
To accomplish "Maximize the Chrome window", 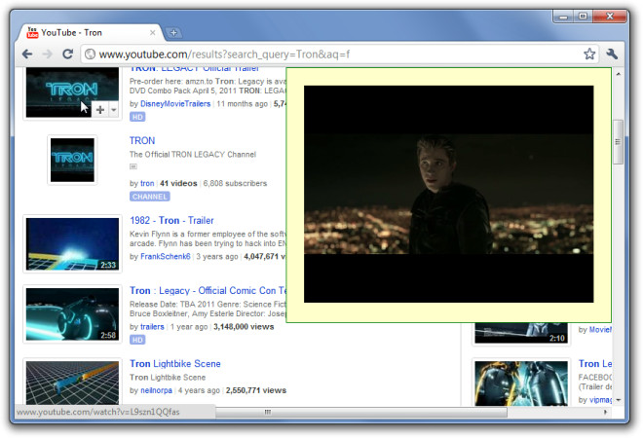I will point(583,17).
